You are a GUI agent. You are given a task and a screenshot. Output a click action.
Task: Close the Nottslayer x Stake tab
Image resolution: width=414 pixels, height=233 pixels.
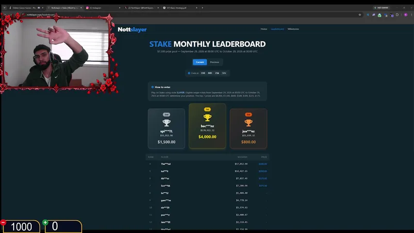(81, 8)
